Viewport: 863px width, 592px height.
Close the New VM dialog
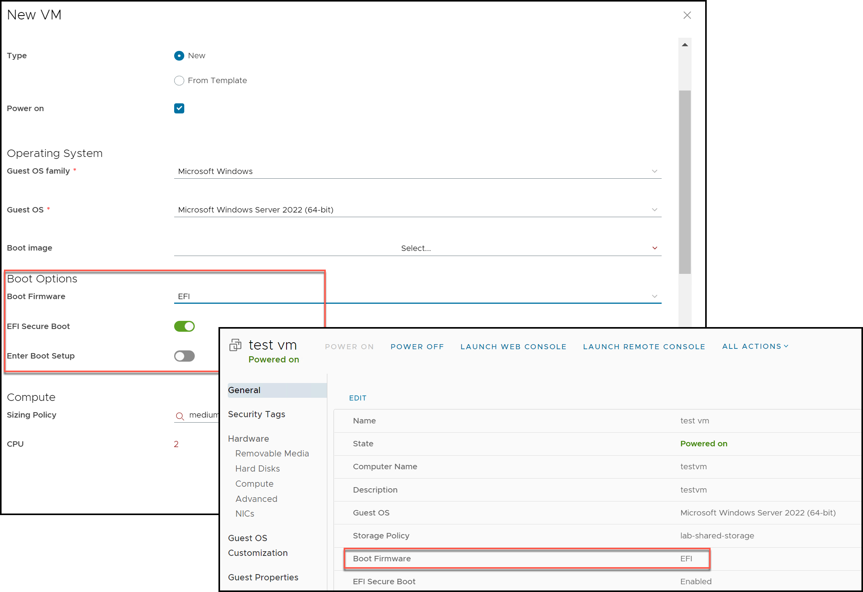tap(687, 15)
